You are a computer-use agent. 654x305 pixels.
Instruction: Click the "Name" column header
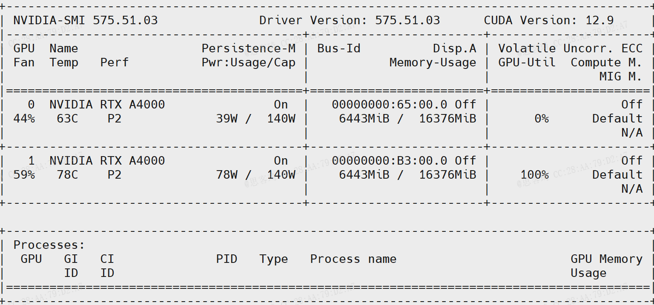point(64,48)
